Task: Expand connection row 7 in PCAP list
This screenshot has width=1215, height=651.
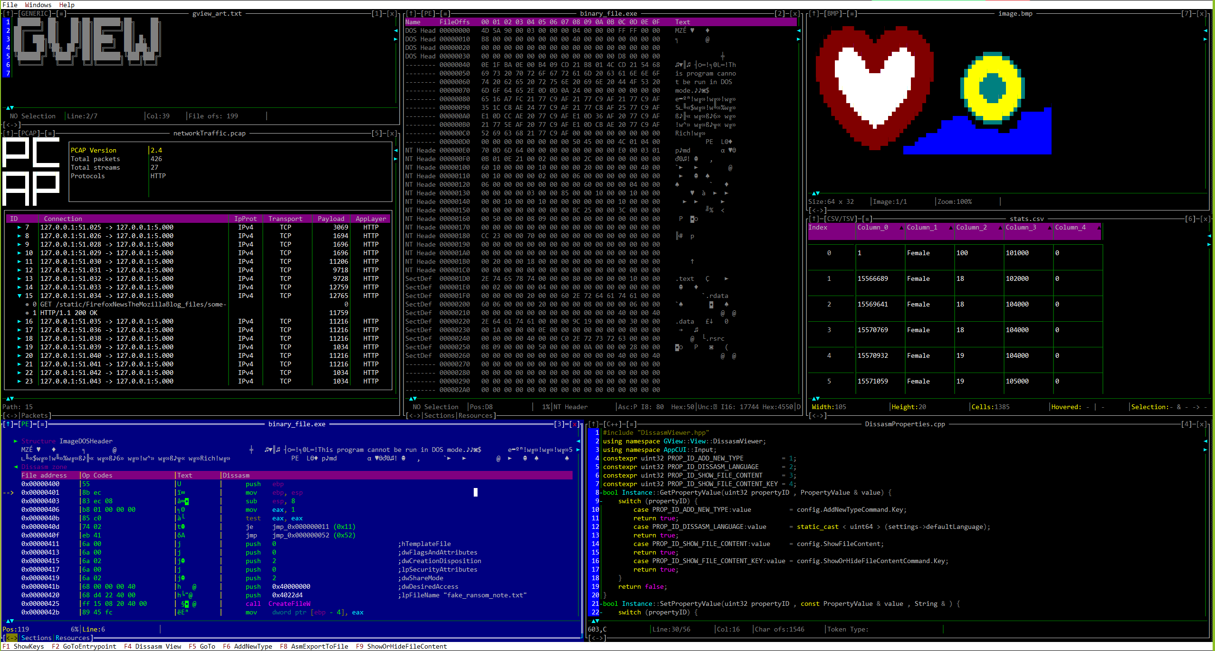Action: (x=19, y=228)
